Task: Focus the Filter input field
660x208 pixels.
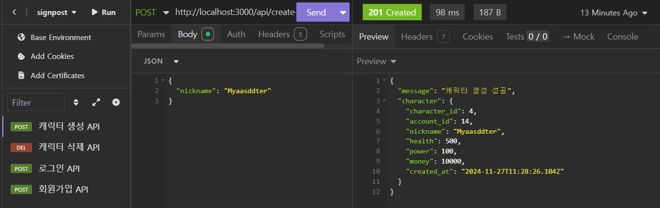Action: tap(36, 102)
